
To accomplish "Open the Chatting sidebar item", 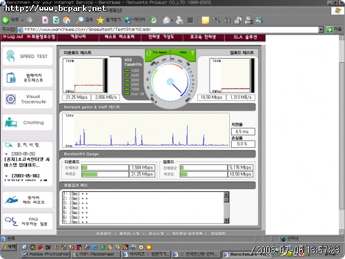I will pyautogui.click(x=28, y=122).
